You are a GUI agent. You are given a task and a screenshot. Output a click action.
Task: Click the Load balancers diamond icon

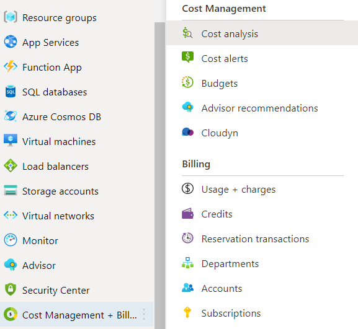click(x=11, y=165)
